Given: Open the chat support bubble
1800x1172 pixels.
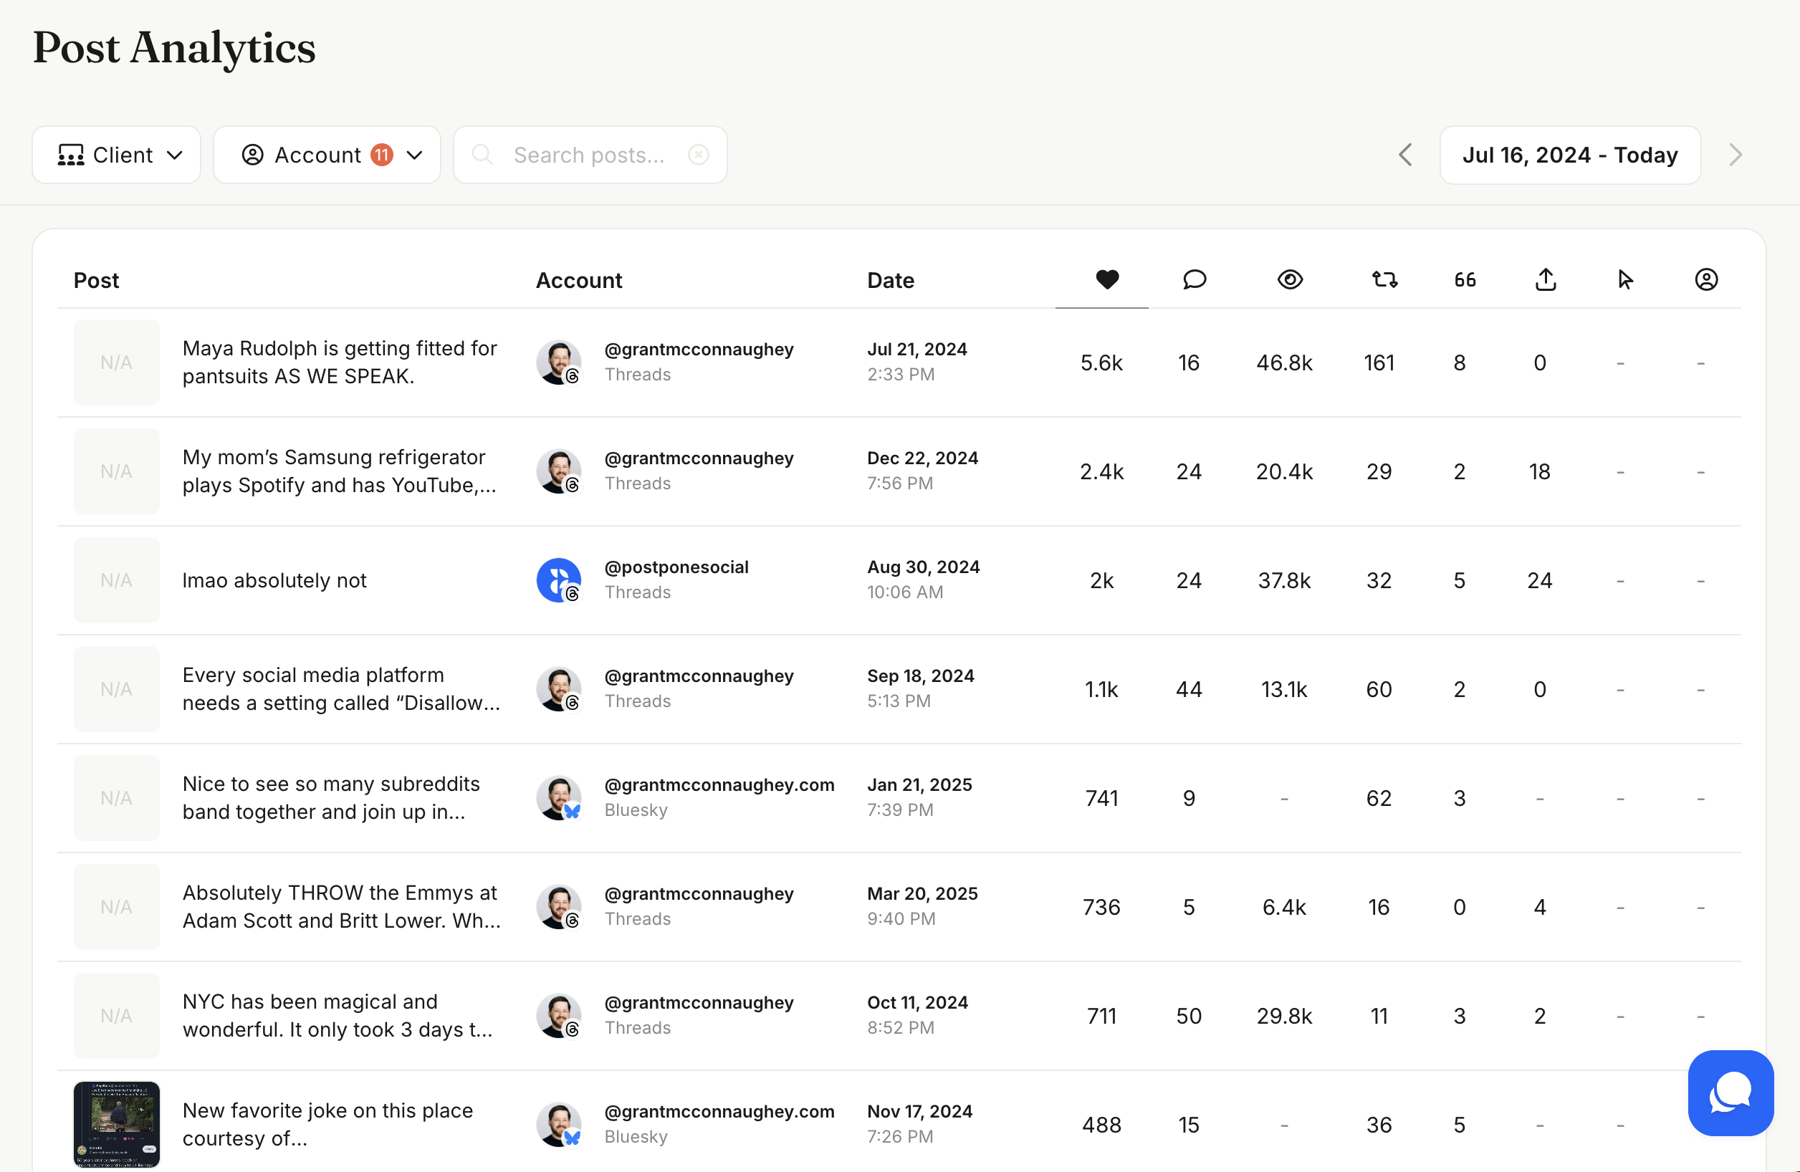Looking at the screenshot, I should pos(1730,1092).
